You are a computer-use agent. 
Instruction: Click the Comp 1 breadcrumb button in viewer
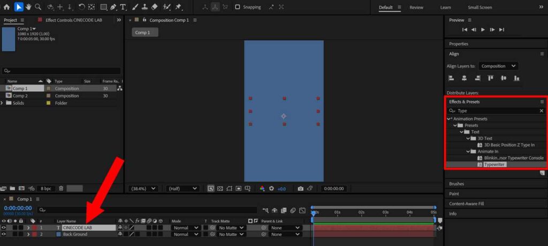145,33
